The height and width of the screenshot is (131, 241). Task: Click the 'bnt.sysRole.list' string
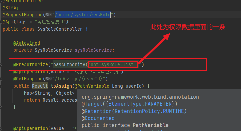(113, 64)
